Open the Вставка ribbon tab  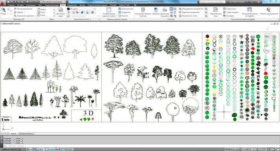coord(20,5)
